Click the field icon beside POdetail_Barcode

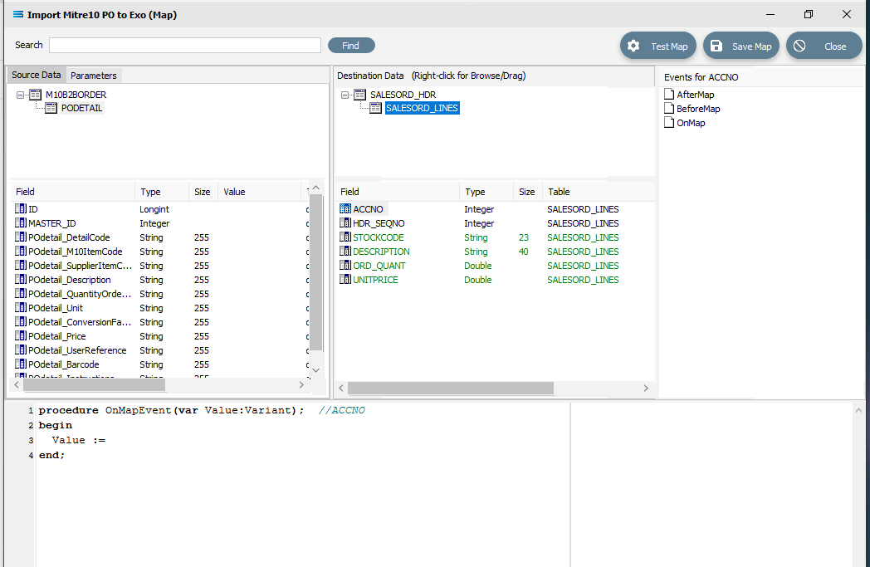pos(21,364)
